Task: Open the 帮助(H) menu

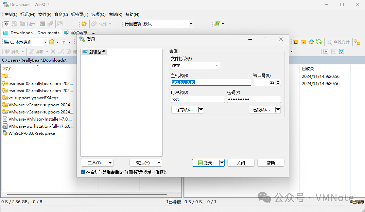Action: [x=132, y=14]
